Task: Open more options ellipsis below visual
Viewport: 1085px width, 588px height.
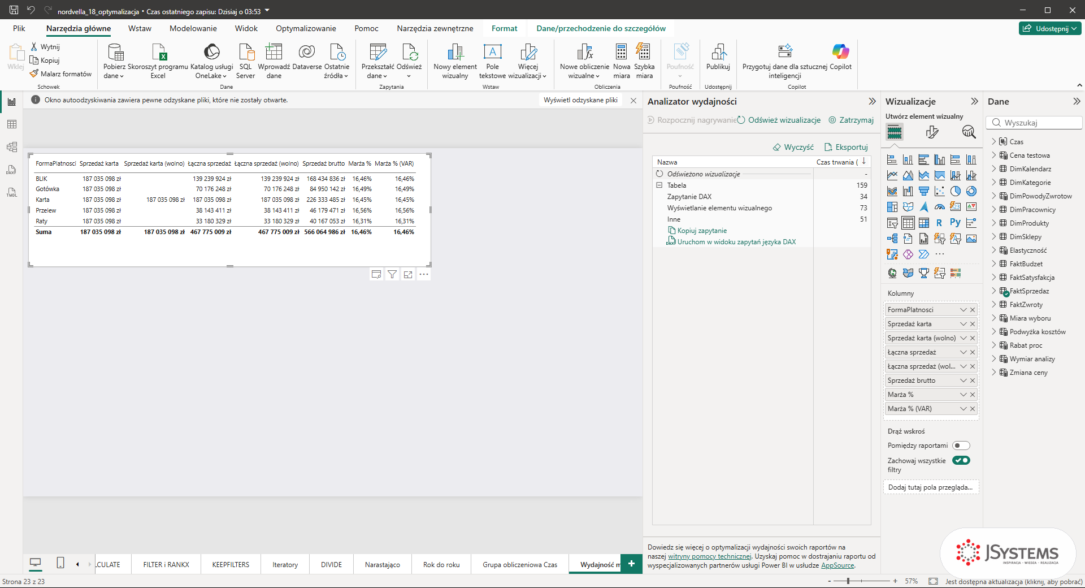Action: 424,274
